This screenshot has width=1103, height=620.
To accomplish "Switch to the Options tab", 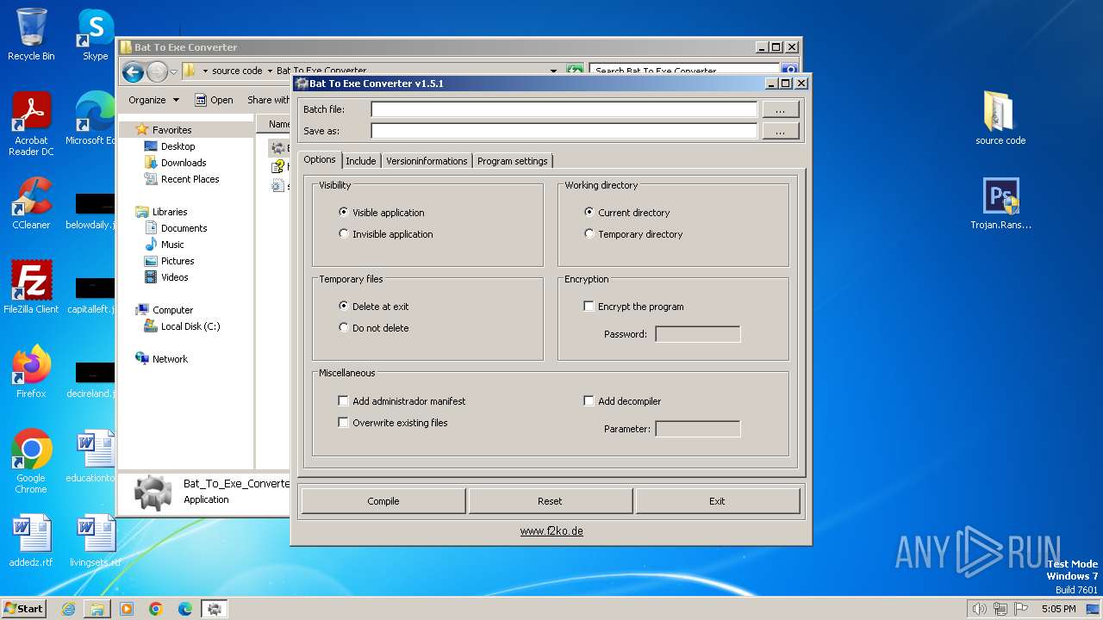I will [320, 159].
